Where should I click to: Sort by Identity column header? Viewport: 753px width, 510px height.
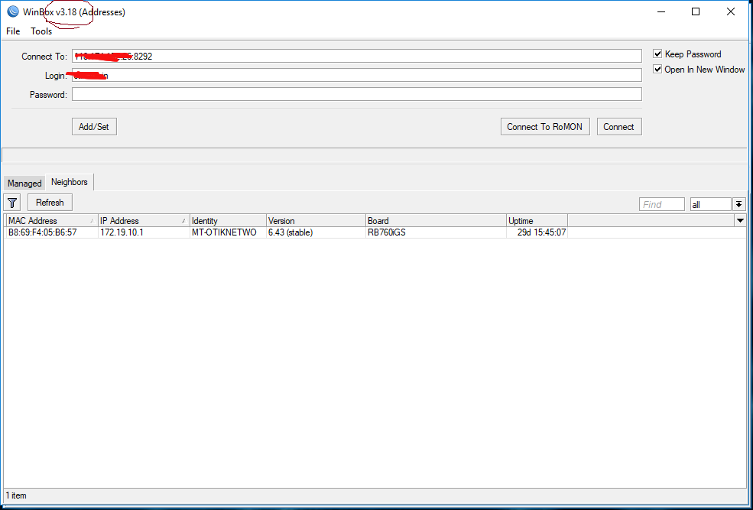coord(228,220)
